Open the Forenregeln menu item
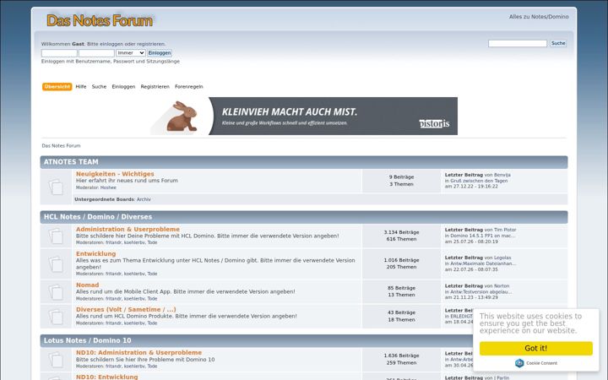Image resolution: width=608 pixels, height=380 pixels. (189, 86)
